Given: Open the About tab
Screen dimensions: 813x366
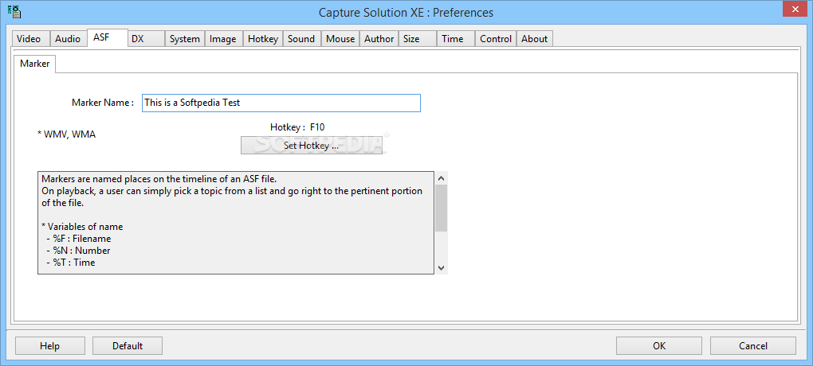Looking at the screenshot, I should pyautogui.click(x=535, y=39).
